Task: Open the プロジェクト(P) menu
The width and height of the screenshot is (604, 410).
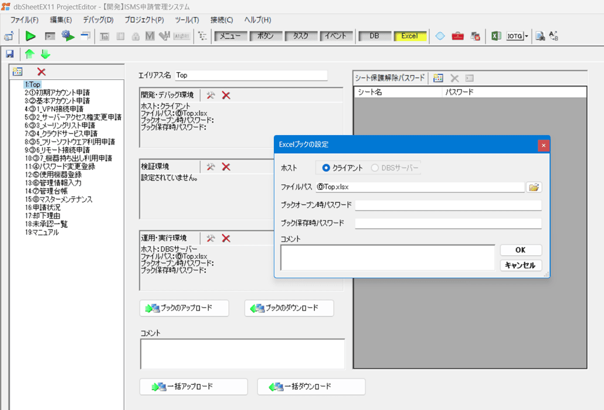Action: [x=144, y=20]
